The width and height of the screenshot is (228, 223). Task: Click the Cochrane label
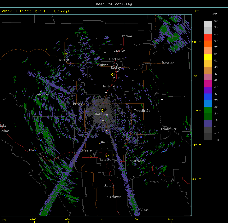coord(85,150)
